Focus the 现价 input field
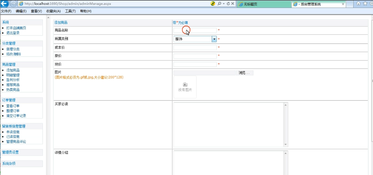Image resolution: width=373 pixels, height=175 pixels. [x=195, y=64]
